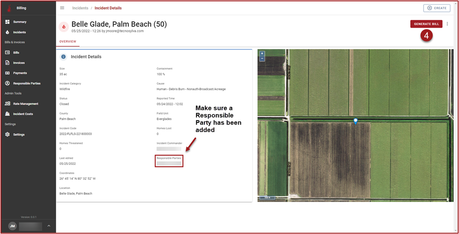
Task: Open Incidents via the flame icon
Action: (8, 32)
